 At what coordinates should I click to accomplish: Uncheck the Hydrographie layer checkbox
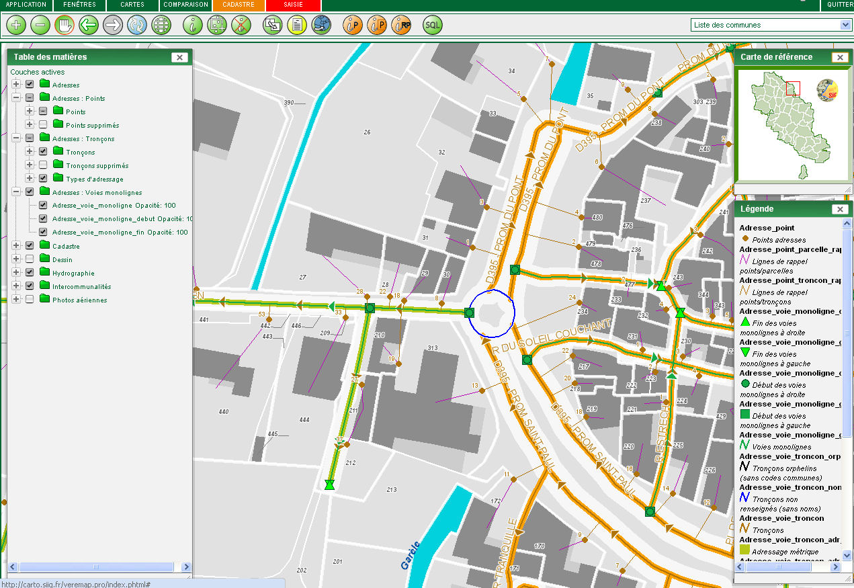30,273
